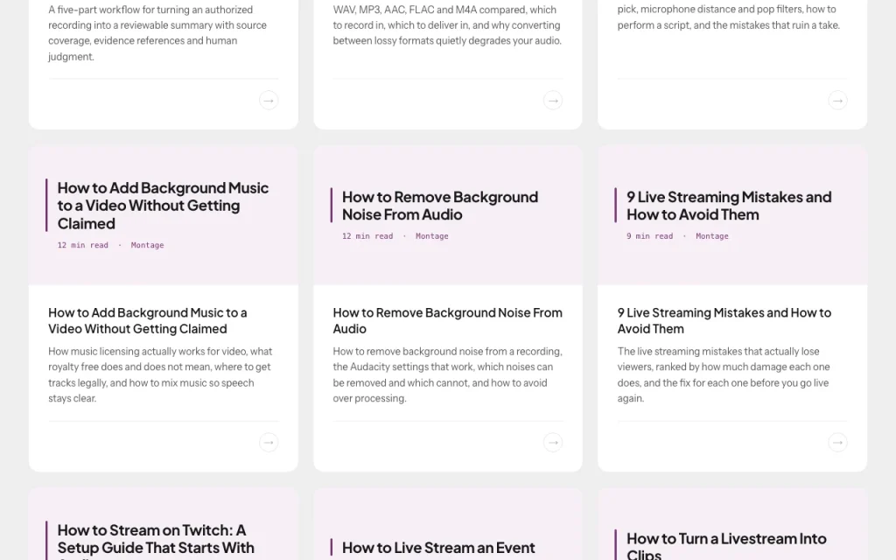Viewport: 896px width, 560px height.
Task: Open the pink banner for 9 Live Streaming Mistakes
Action: (x=732, y=215)
